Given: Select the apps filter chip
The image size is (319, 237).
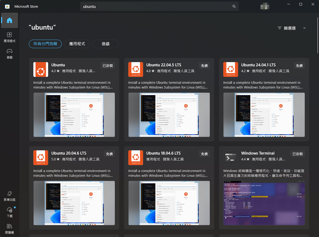Looking at the screenshot, I should point(77,44).
